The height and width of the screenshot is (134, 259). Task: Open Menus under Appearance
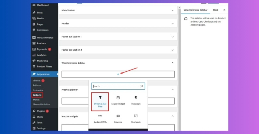[x=36, y=100]
